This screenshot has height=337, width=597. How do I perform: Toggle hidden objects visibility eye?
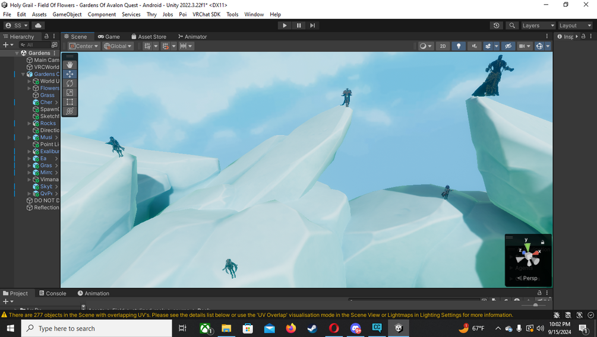coord(508,46)
